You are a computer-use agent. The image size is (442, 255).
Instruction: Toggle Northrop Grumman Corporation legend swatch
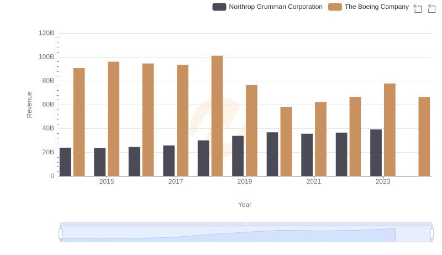click(219, 7)
